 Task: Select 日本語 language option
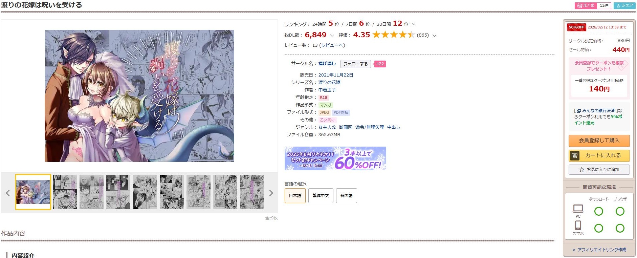pos(295,196)
